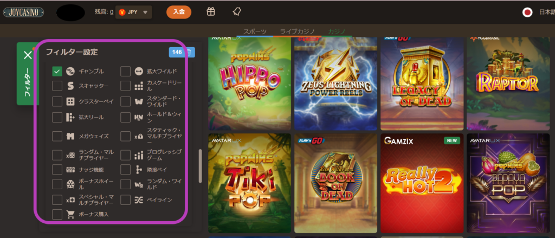Click the スペシャル・マルチプライヤー icon
The width and height of the screenshot is (555, 238).
70,200
